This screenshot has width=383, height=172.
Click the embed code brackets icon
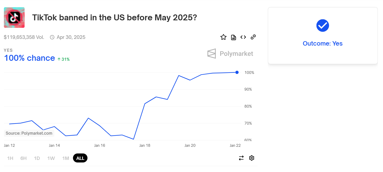pyautogui.click(x=243, y=37)
